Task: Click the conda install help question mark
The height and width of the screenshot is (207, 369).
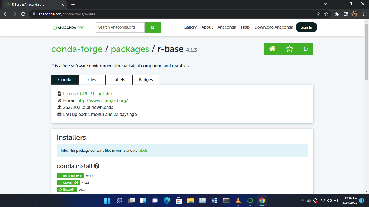Action: point(96,166)
